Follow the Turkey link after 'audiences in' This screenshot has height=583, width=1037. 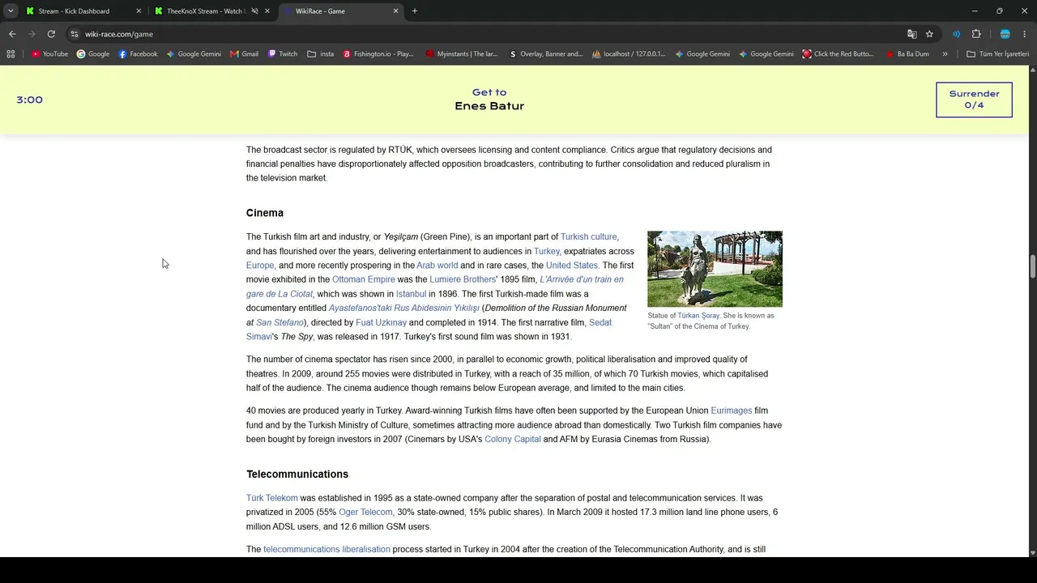click(x=547, y=251)
